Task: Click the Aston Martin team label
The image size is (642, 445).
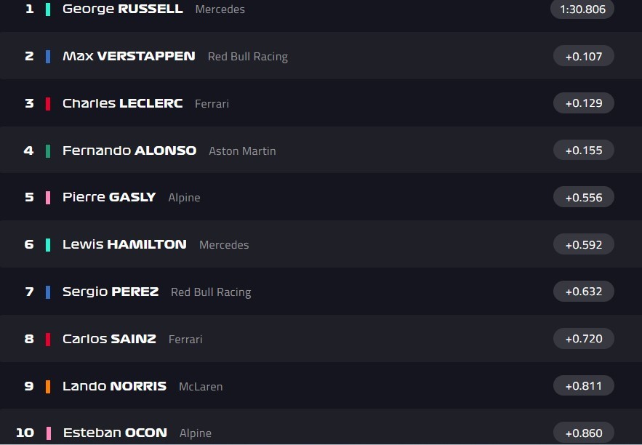Action: pos(242,151)
